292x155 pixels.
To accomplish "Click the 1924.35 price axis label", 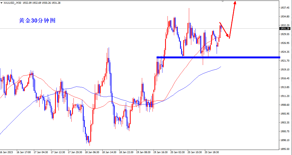I will 285,52.
